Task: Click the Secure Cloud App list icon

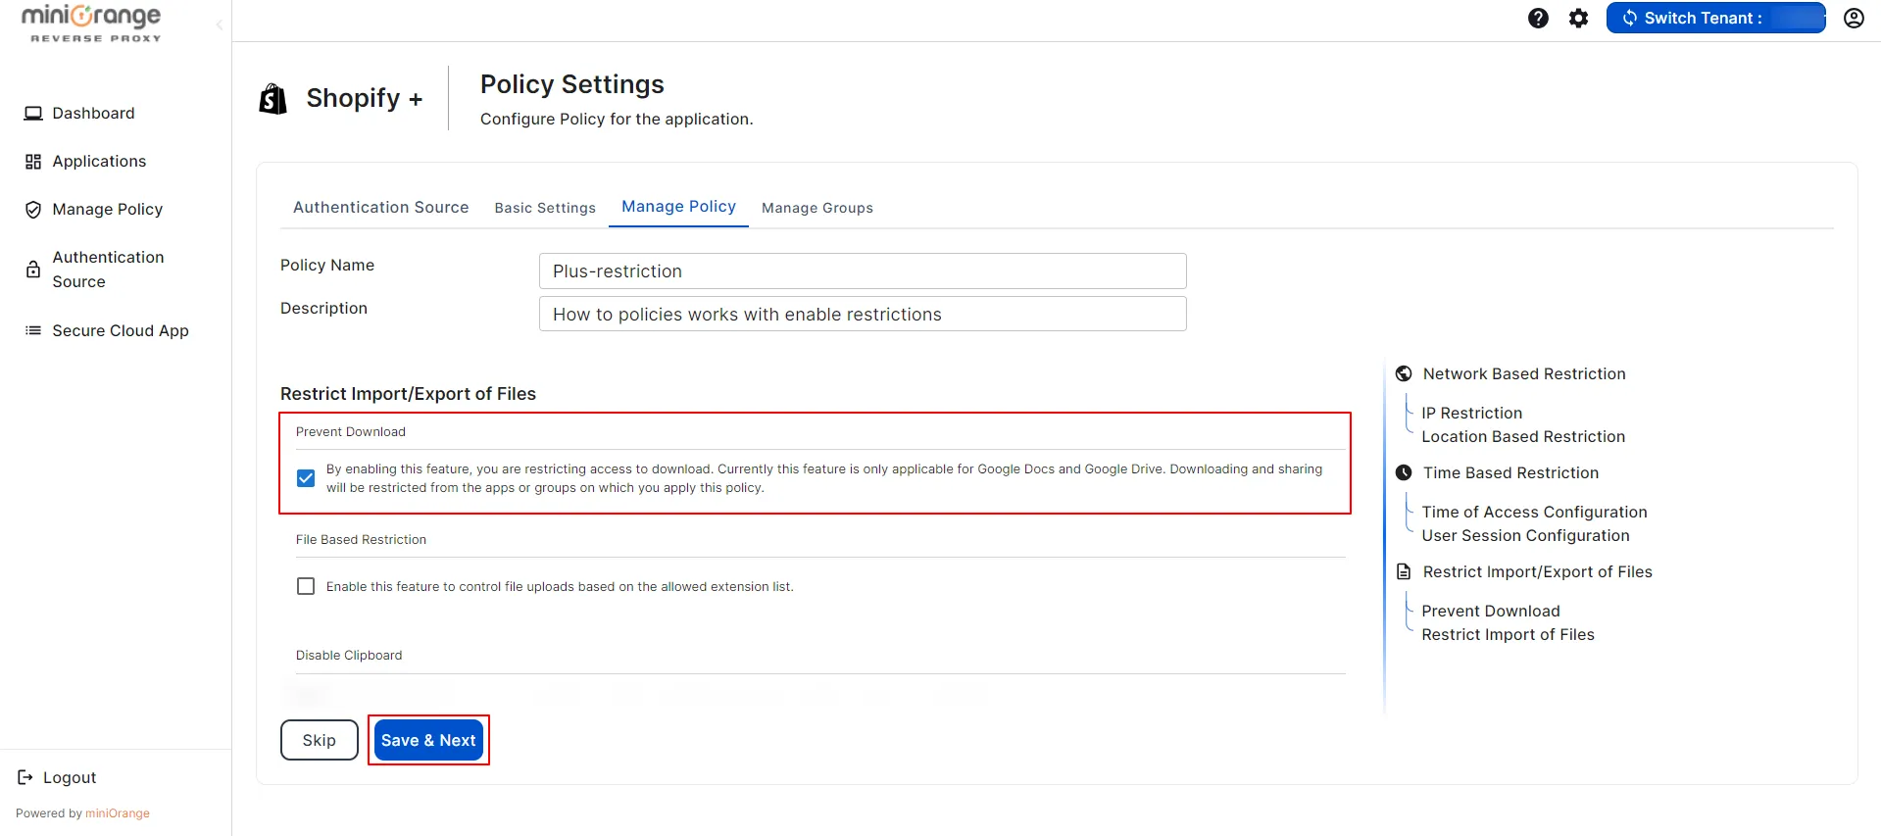Action: 33,330
